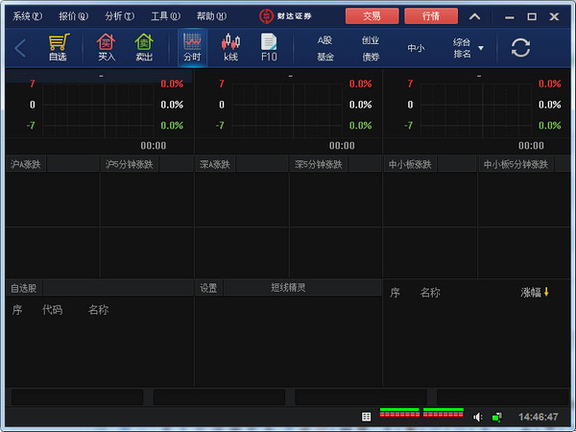Click the red 行情 quotes button
Viewport: 576px width, 432px height.
431,16
